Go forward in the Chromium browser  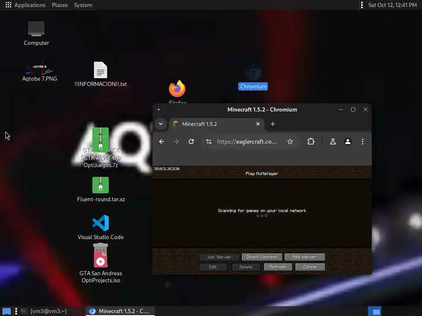click(176, 142)
